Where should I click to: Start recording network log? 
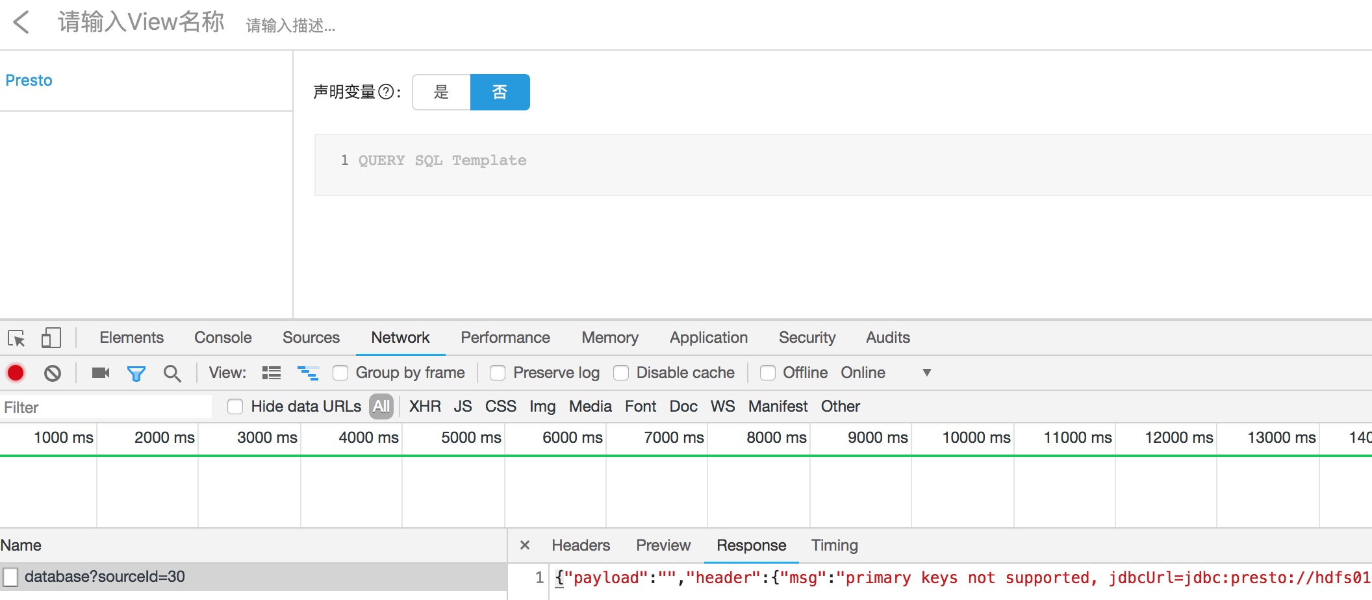tap(16, 373)
